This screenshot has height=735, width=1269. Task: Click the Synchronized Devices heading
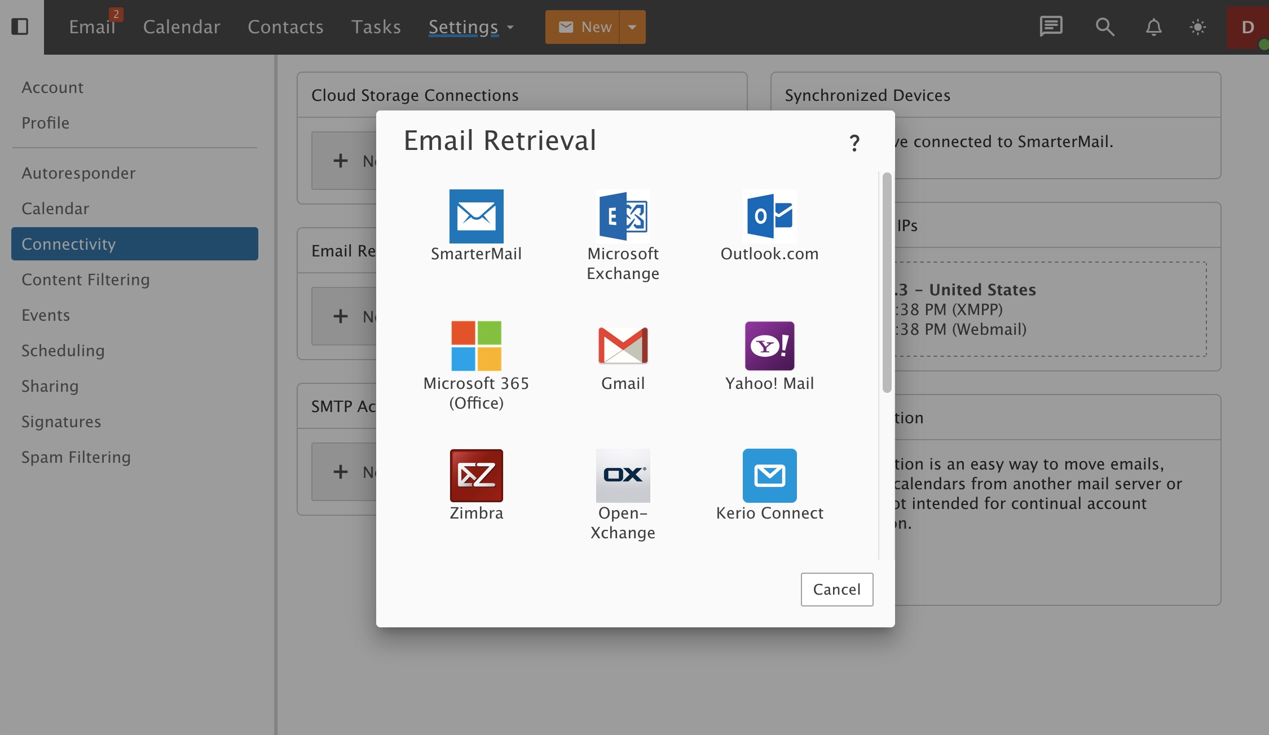867,95
